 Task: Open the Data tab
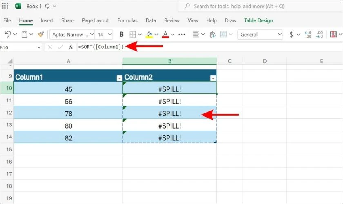click(151, 20)
